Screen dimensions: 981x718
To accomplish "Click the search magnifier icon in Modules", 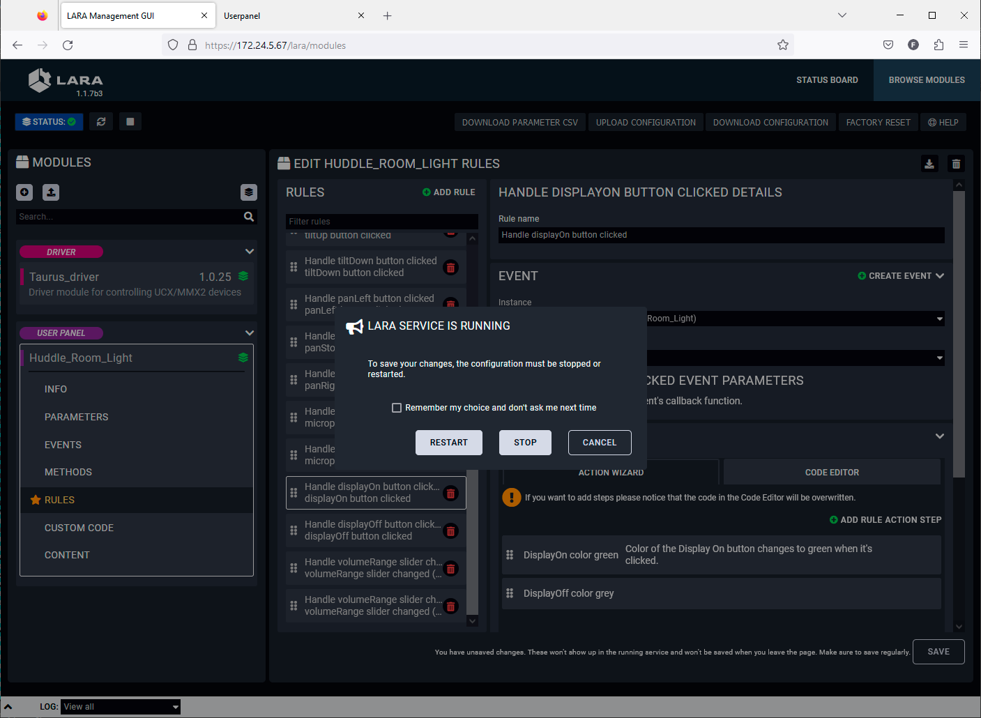I will [249, 217].
